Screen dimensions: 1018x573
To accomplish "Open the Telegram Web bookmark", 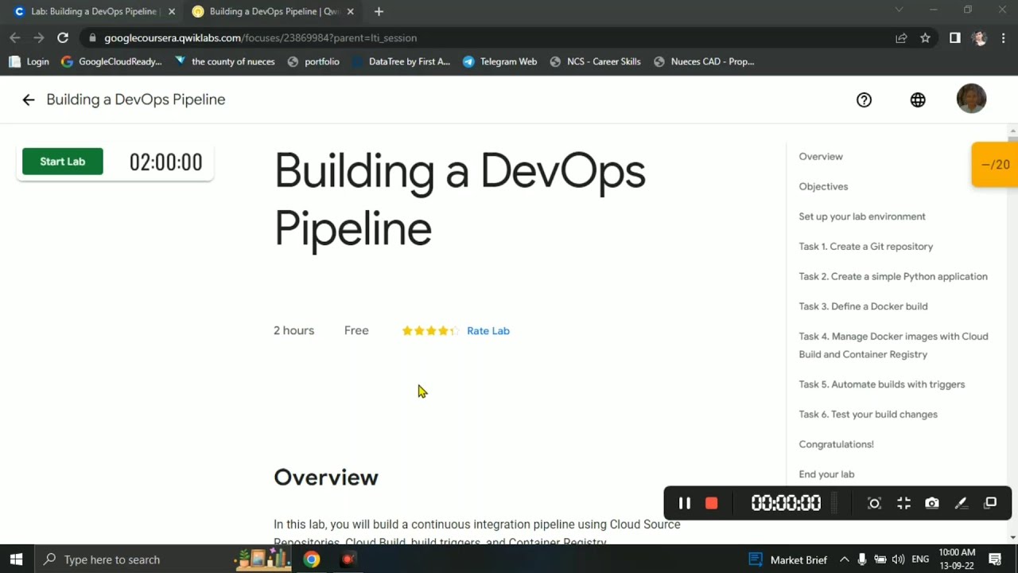I will (x=499, y=61).
